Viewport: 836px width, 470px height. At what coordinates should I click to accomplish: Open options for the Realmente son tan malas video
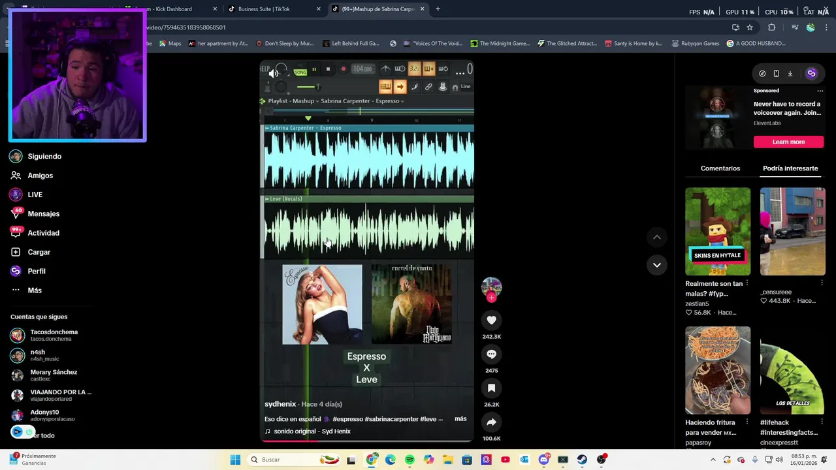[747, 283]
